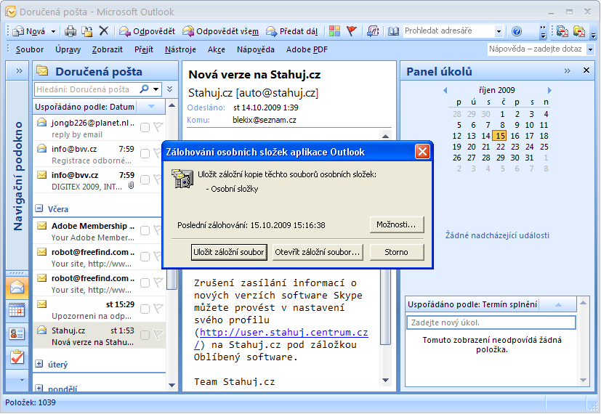Image resolution: width=601 pixels, height=414 pixels.
Task: Go to previous month in calendar
Action: 445,90
